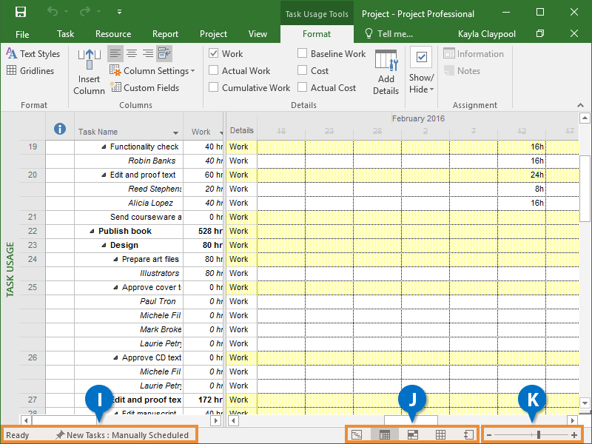This screenshot has height=444, width=592.
Task: Toggle the wrap text icon
Action: tap(164, 53)
